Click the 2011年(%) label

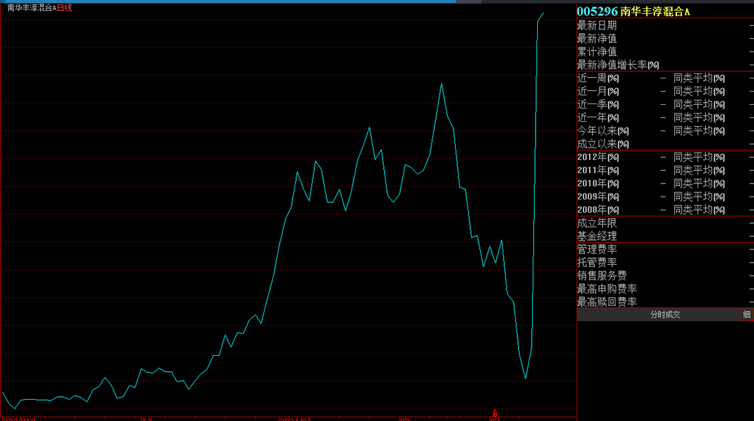coord(598,170)
